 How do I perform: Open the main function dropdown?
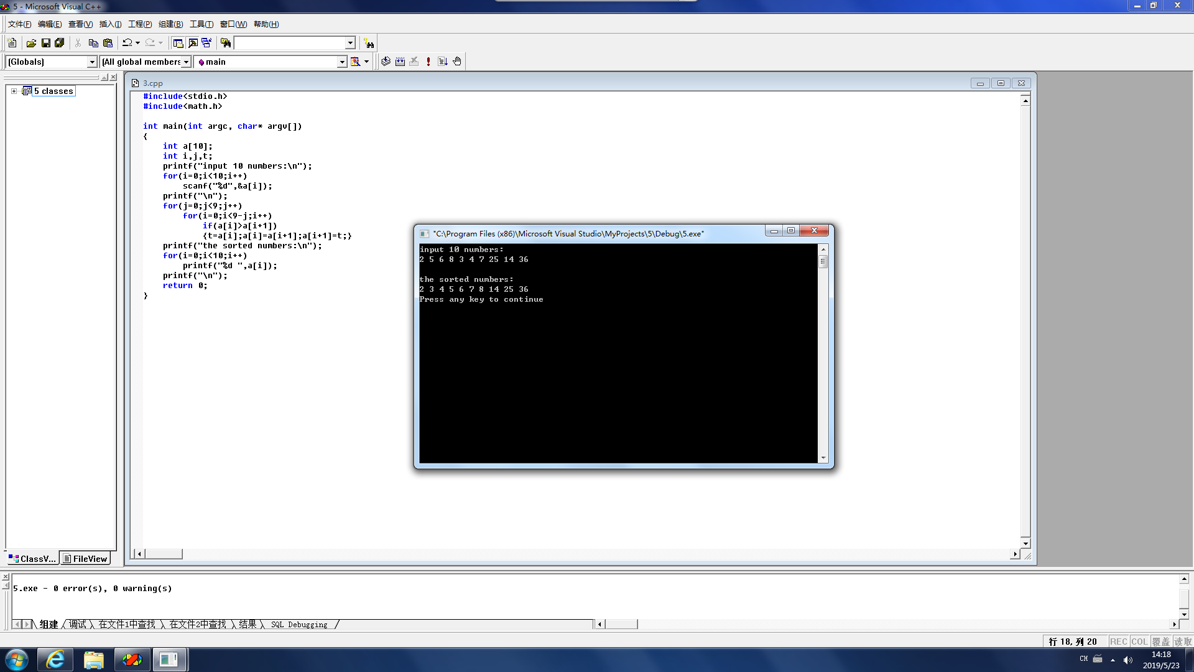[341, 62]
